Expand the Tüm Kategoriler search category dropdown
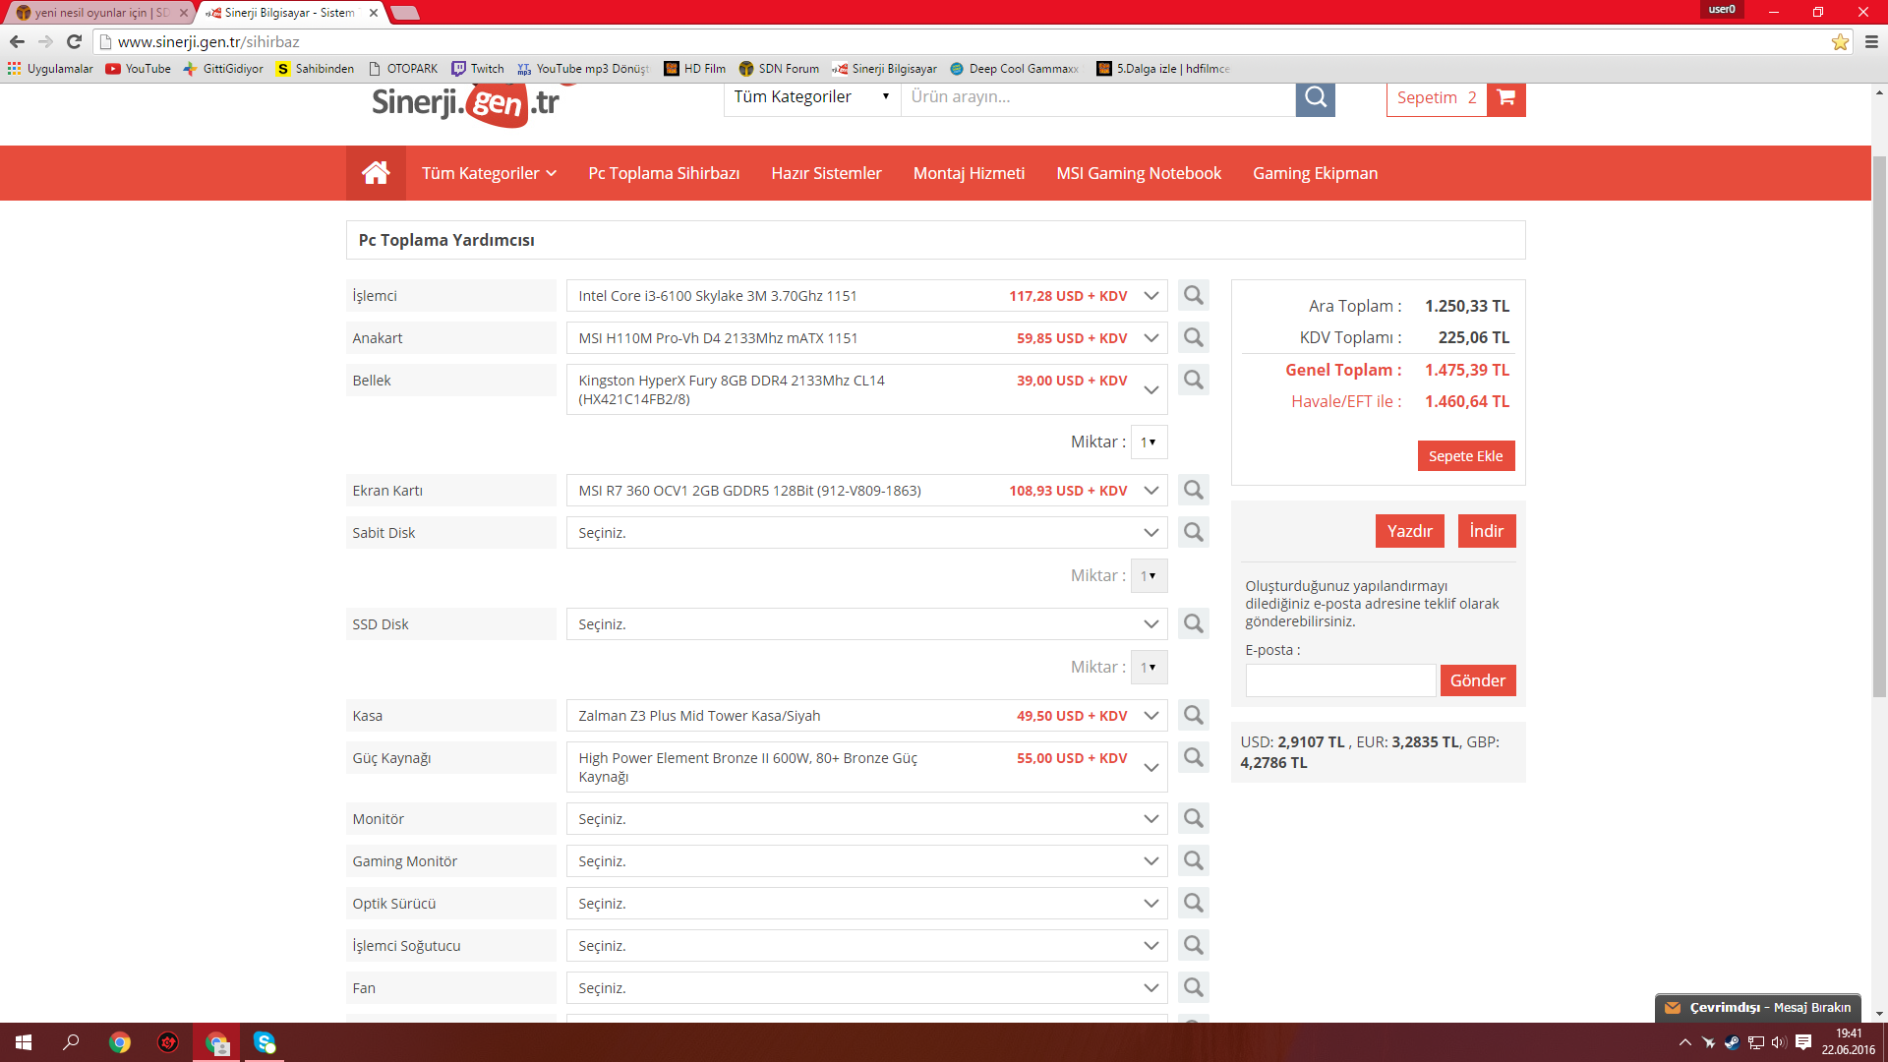The width and height of the screenshot is (1888, 1062). 811,97
